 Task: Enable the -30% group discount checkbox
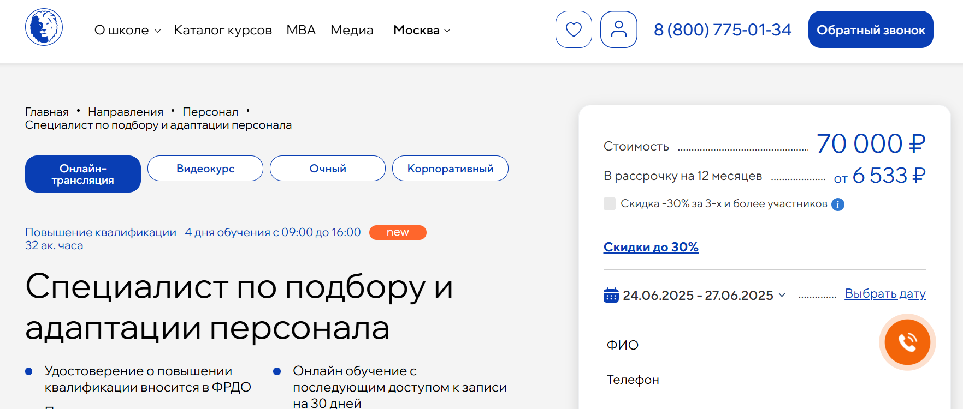click(610, 204)
